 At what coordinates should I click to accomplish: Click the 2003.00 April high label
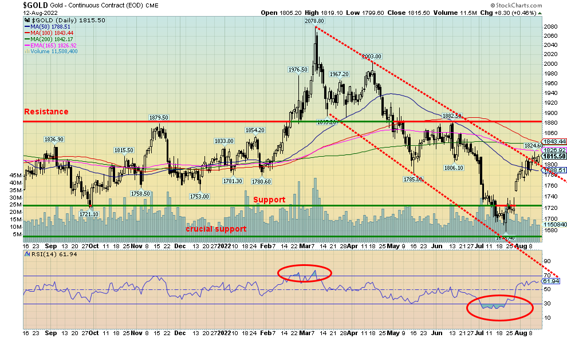pyautogui.click(x=371, y=56)
